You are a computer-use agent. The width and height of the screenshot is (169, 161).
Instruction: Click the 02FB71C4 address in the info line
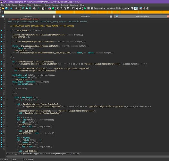click(10, 154)
